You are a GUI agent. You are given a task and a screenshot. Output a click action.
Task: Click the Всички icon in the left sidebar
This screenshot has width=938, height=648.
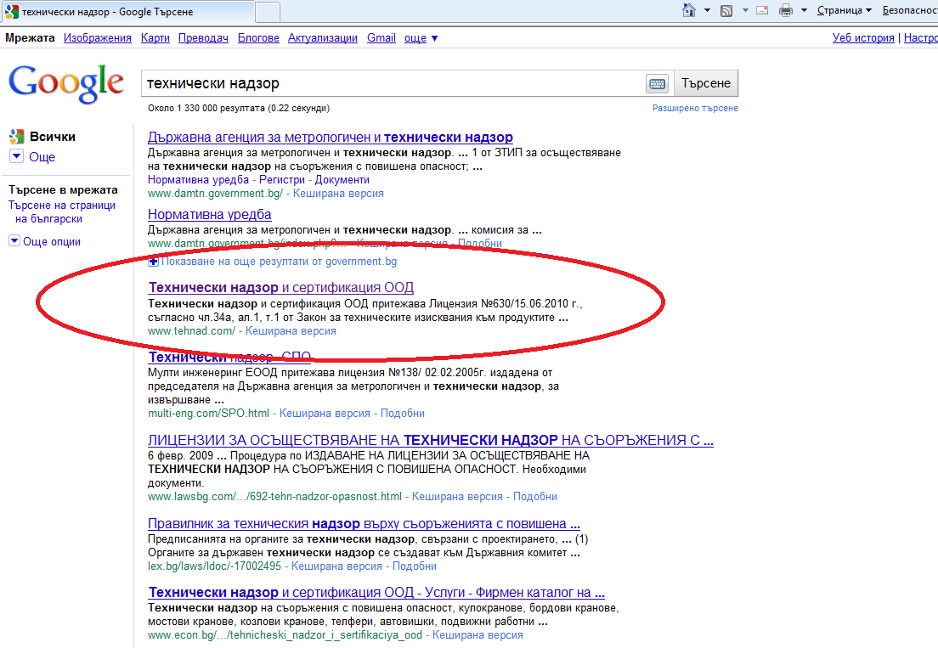click(x=17, y=136)
